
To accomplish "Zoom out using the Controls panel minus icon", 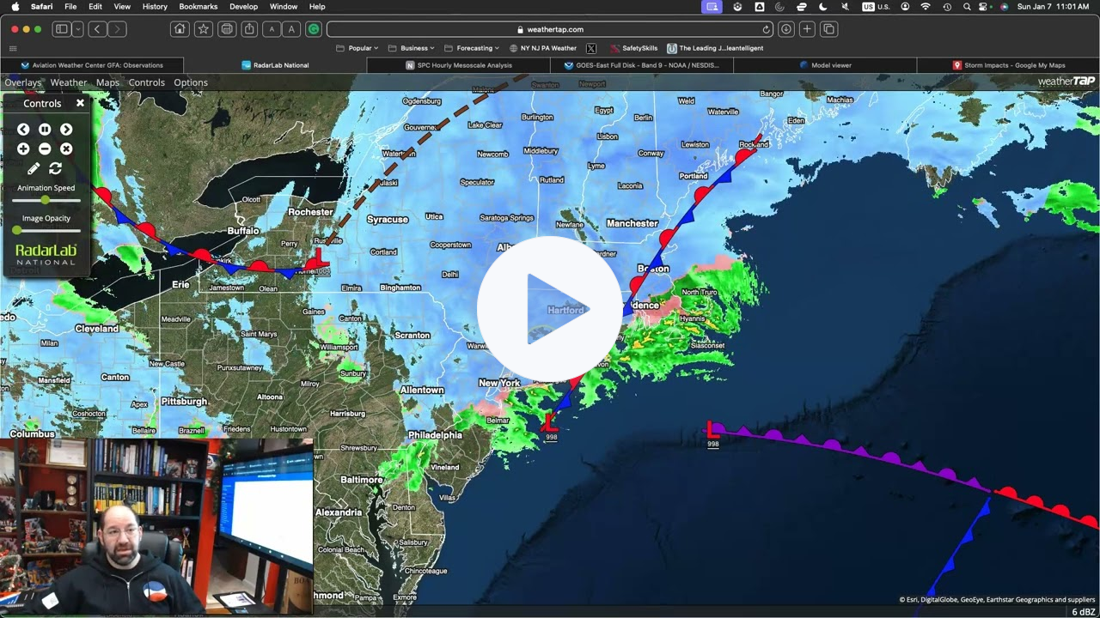I will click(44, 148).
